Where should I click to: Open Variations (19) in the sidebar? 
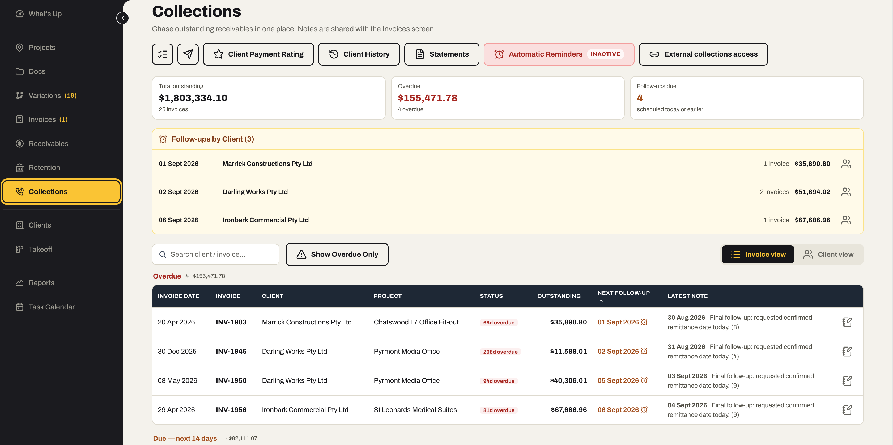tap(61, 95)
